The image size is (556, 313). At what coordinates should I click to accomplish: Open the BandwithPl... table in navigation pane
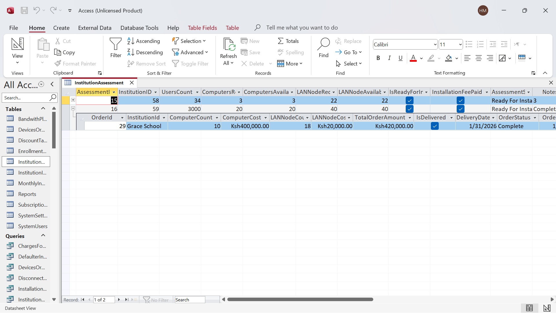28,119
